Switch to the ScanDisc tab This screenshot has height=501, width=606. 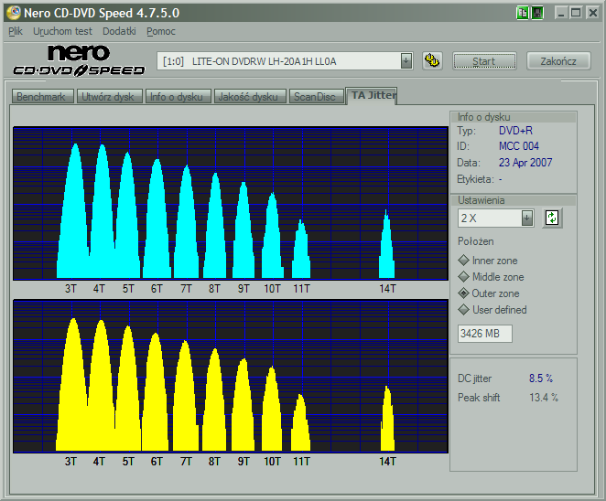[316, 97]
